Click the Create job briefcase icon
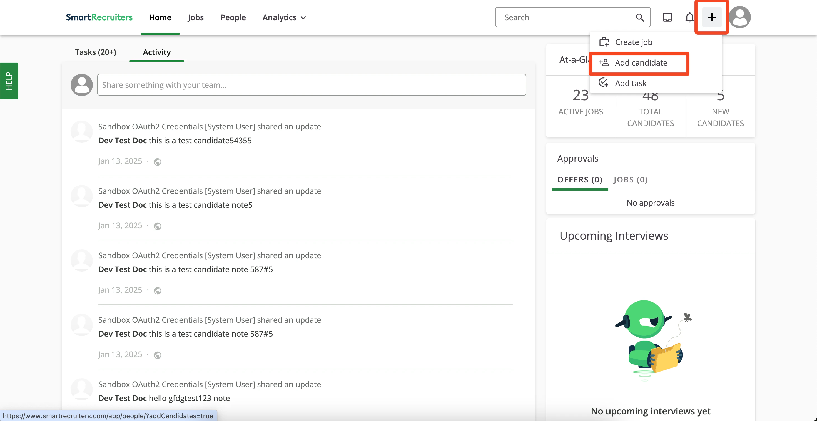The image size is (817, 421). [604, 42]
